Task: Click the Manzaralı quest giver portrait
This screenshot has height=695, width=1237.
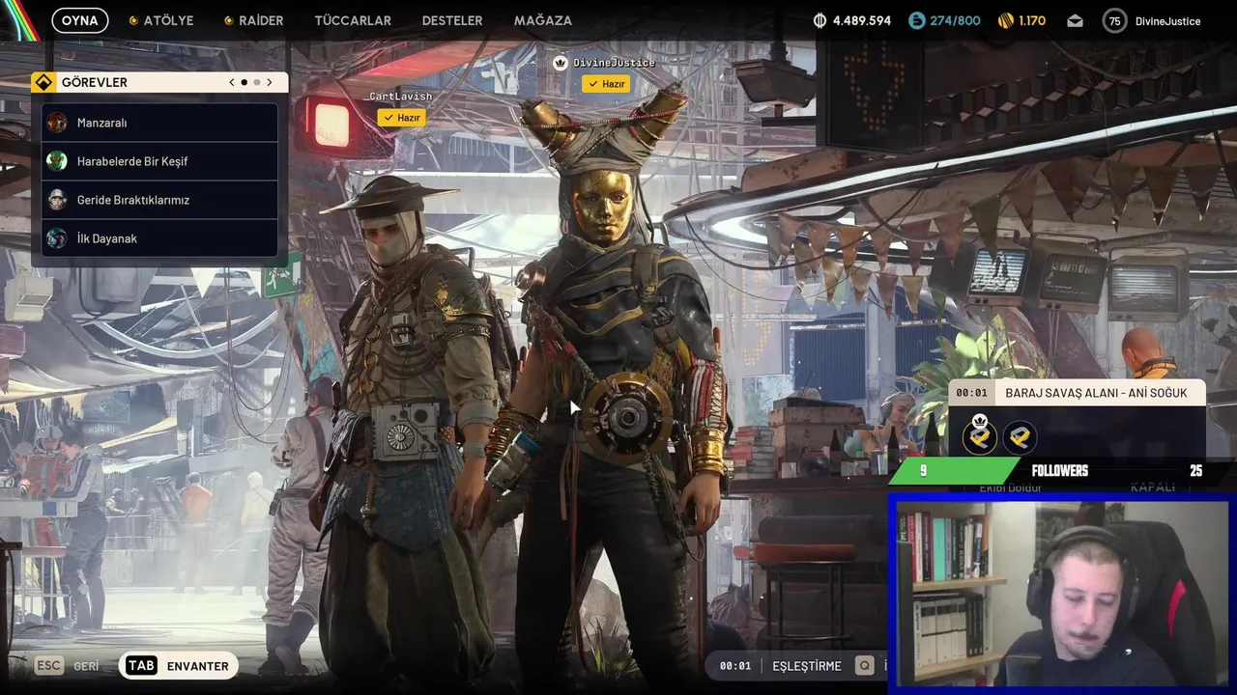Action: [x=57, y=123]
